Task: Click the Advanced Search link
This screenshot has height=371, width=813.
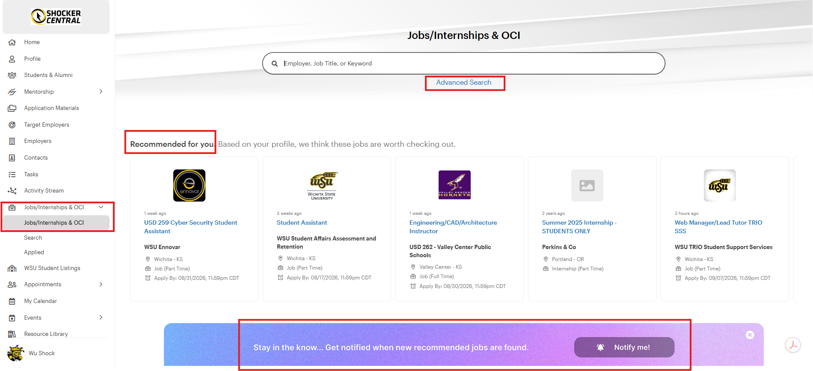Action: point(464,83)
